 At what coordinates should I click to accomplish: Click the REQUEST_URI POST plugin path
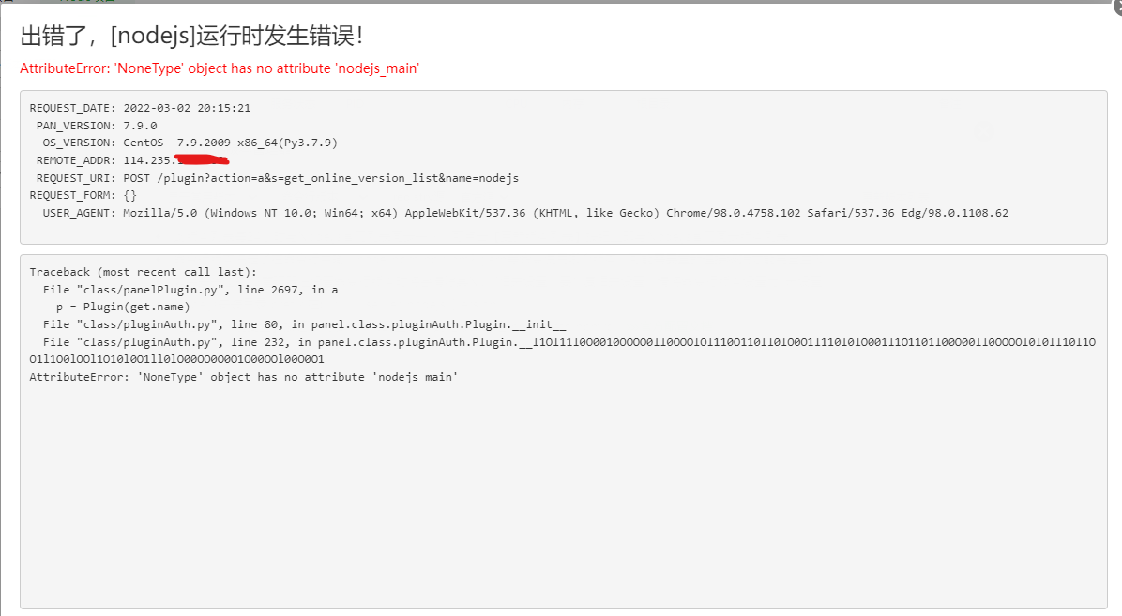pos(321,178)
